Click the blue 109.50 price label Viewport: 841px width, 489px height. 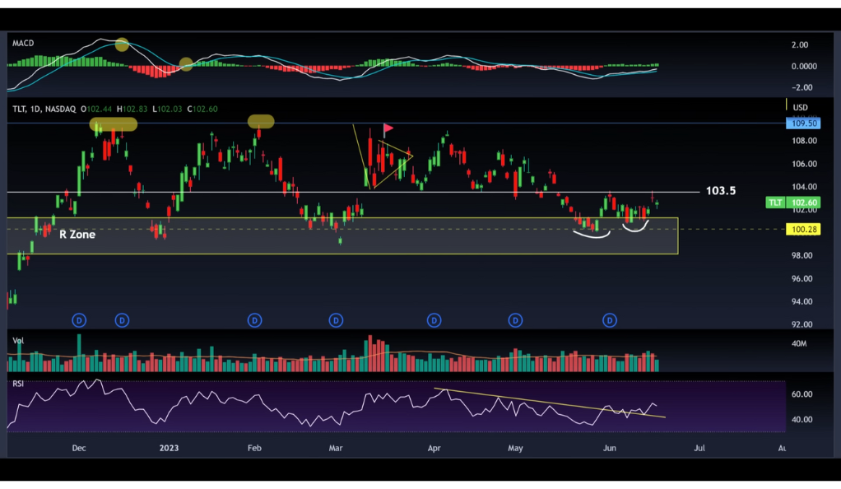(803, 123)
